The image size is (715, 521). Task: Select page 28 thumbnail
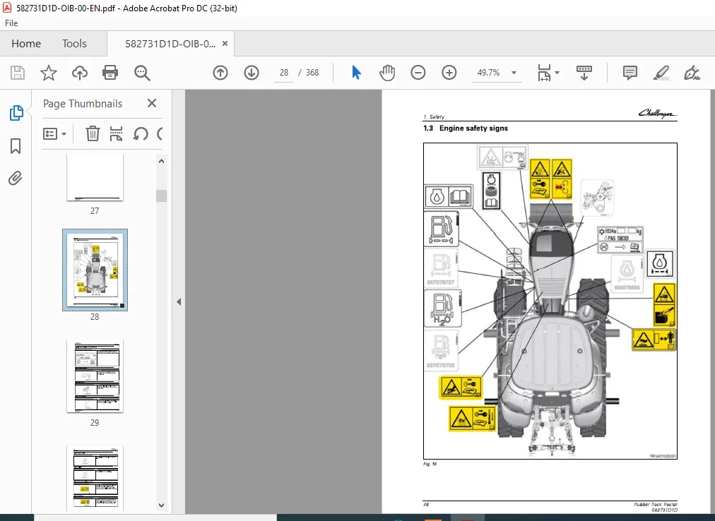tap(95, 270)
